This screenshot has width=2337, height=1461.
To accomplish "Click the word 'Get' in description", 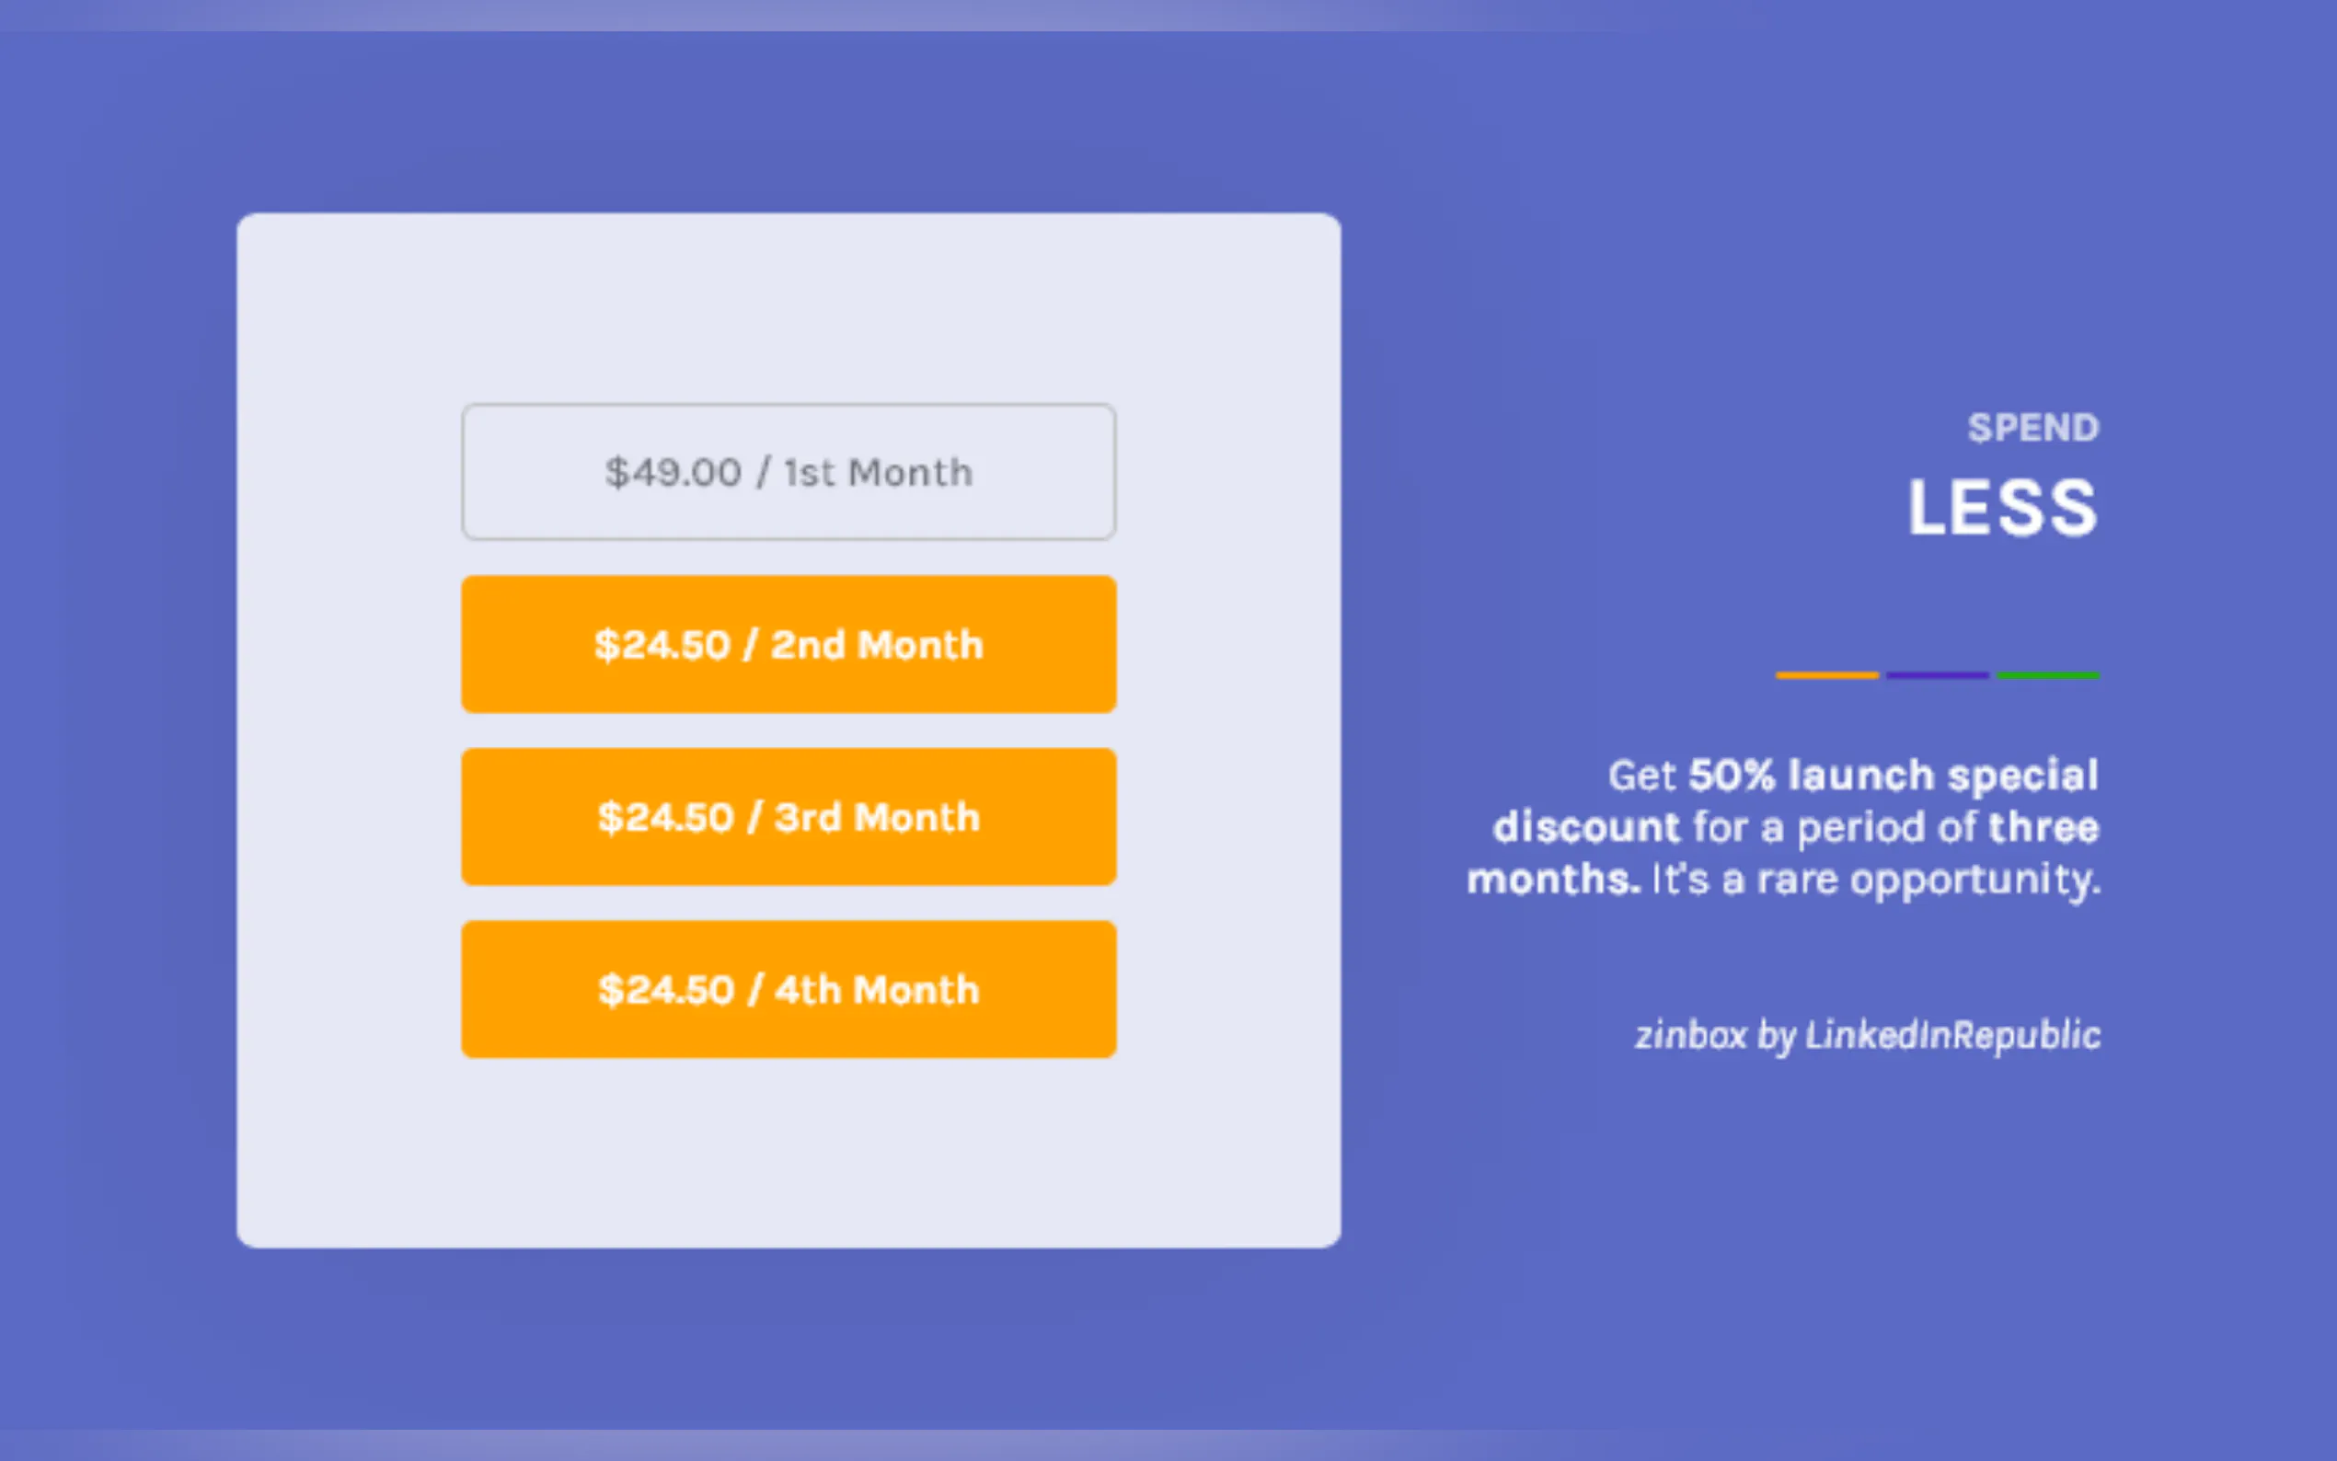I will [x=1641, y=775].
